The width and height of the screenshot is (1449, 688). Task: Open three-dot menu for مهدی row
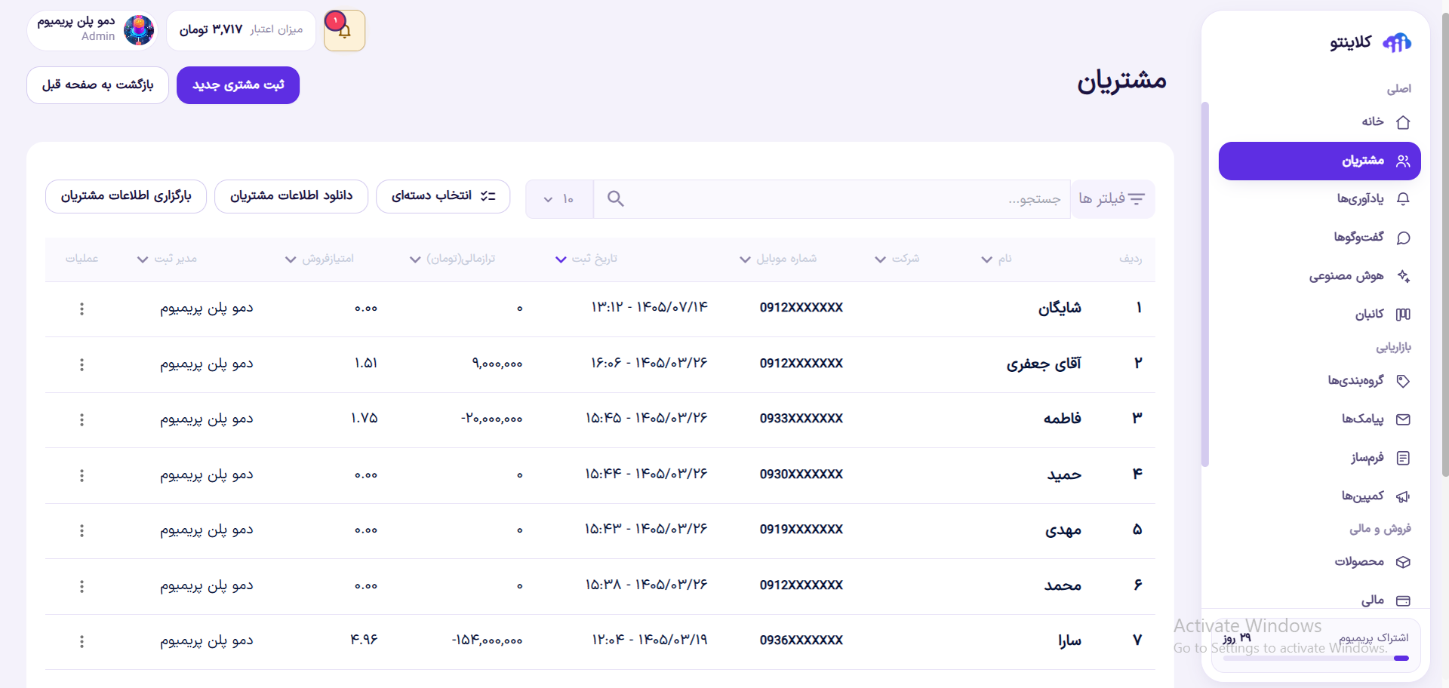click(x=82, y=530)
